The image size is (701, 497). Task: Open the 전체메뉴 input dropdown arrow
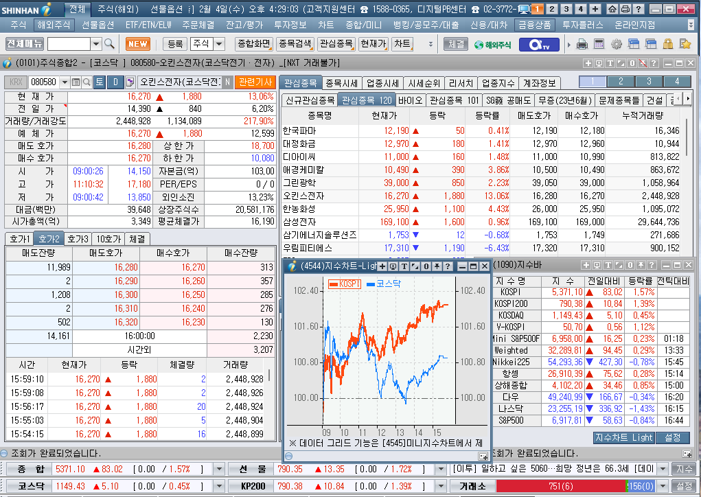95,44
